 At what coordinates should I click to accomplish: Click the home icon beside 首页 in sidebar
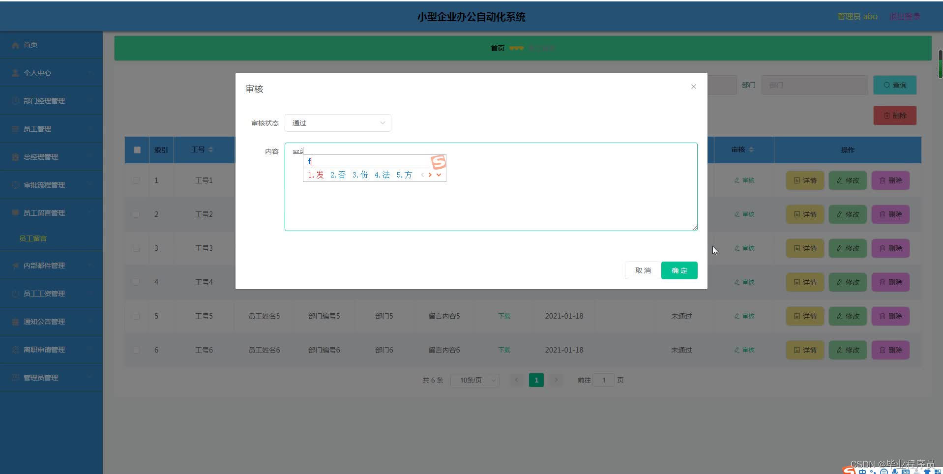pyautogui.click(x=15, y=45)
